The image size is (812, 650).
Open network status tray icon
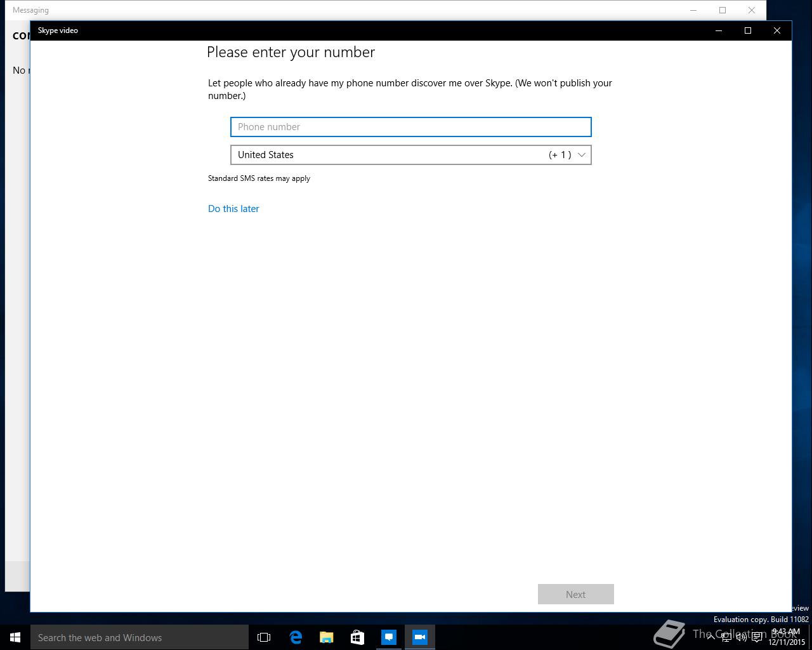726,637
